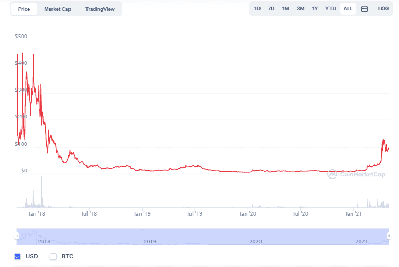Open the TradingView tab
This screenshot has height=267, width=399.
coord(100,9)
